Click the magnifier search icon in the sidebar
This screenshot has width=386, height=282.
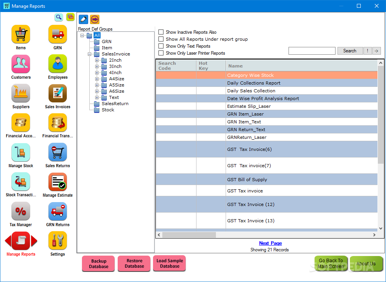point(59,17)
